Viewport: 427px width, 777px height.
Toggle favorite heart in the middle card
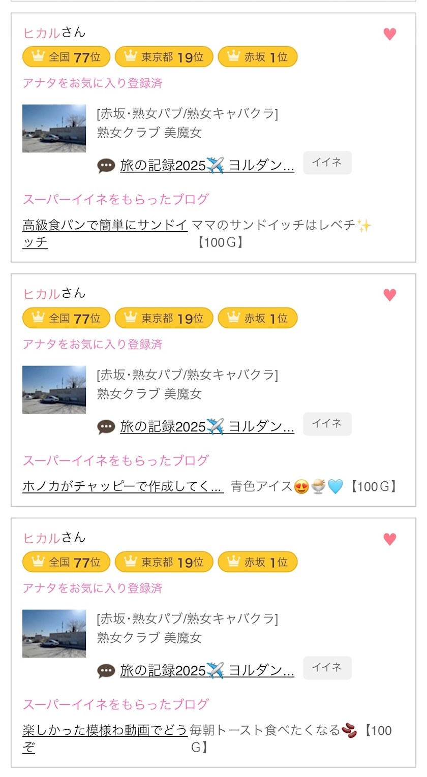pos(389,295)
